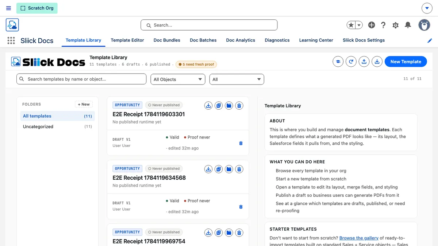Open template E2E Receipt 1784119634568
This screenshot has width=438, height=246.
(149, 178)
